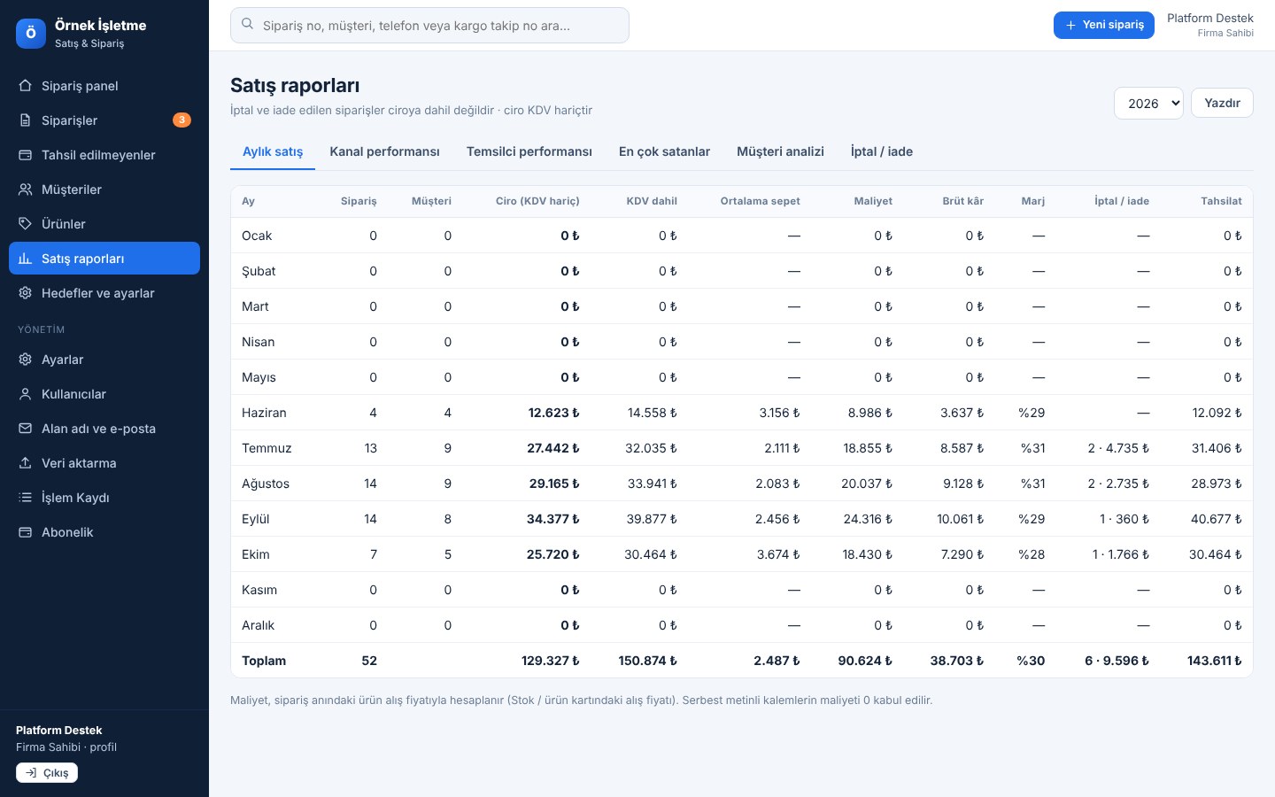Open the 2026 year dropdown
The height and width of the screenshot is (797, 1275).
[1148, 103]
